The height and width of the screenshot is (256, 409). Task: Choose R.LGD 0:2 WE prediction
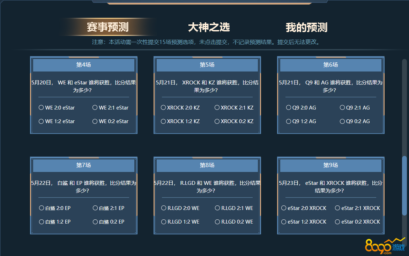pyautogui.click(x=217, y=222)
